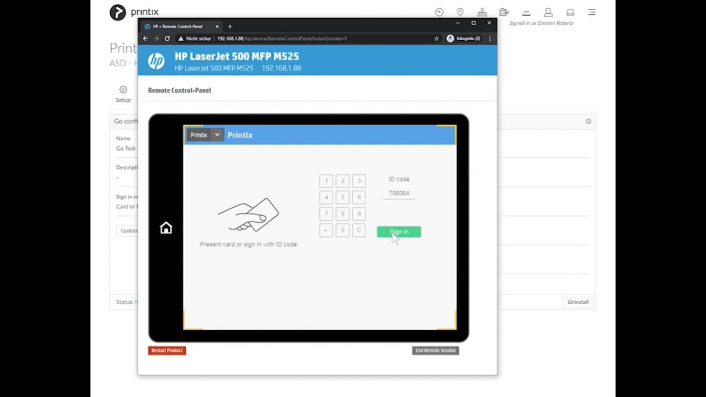Open the browser three-dot menu

coord(490,39)
